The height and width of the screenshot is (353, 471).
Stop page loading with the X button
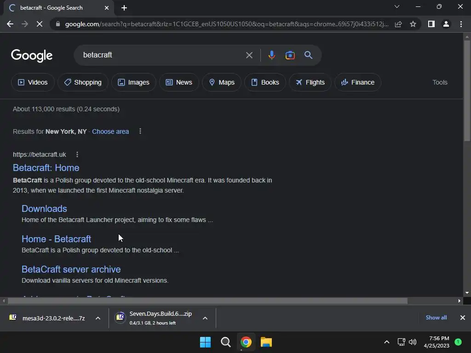(x=40, y=24)
